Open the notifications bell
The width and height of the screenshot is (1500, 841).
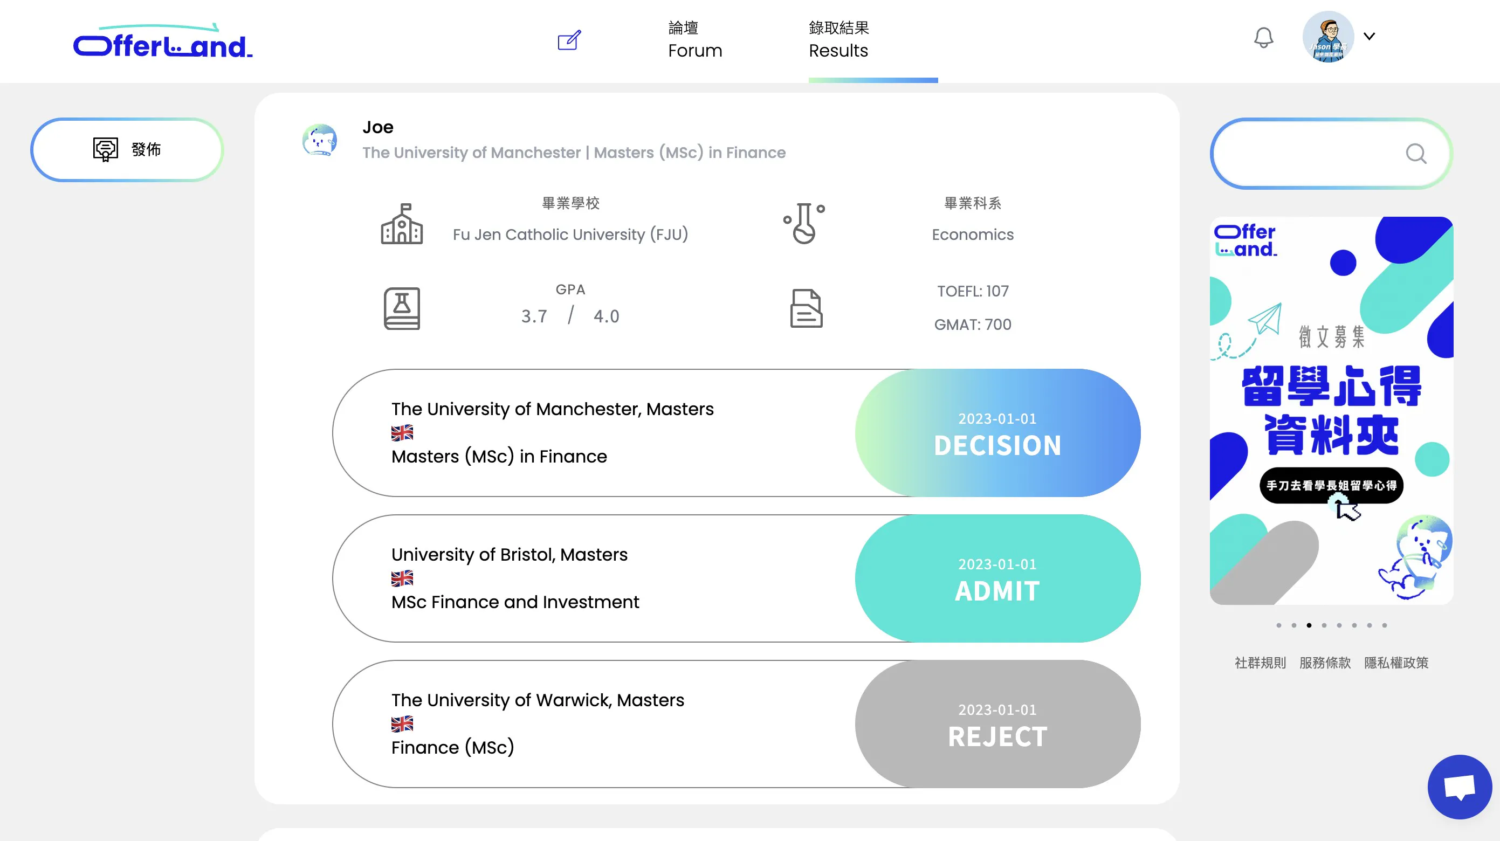[1263, 38]
